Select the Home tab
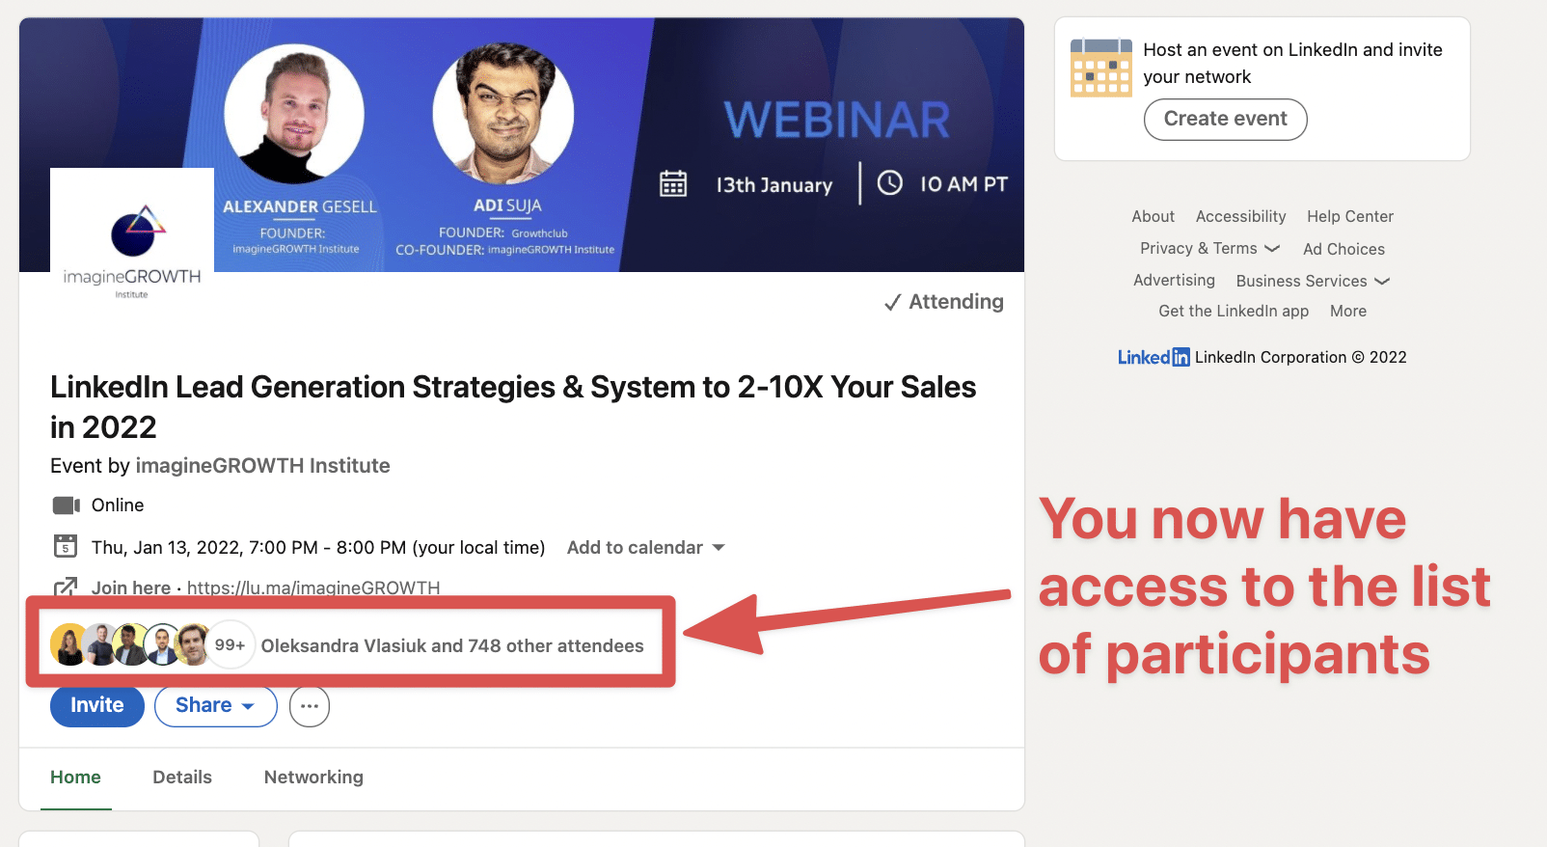The width and height of the screenshot is (1547, 847). pos(75,777)
